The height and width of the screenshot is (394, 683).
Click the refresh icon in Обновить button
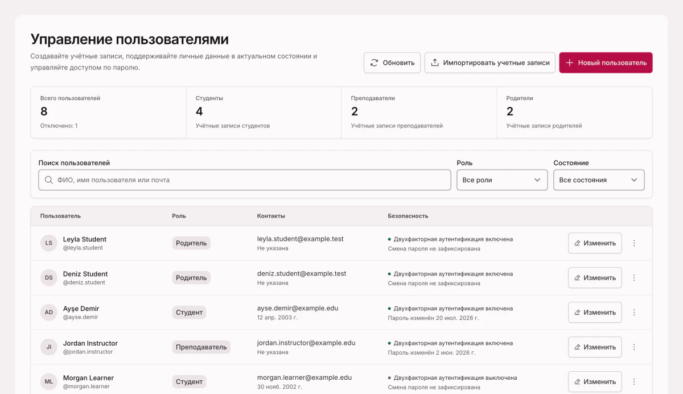pyautogui.click(x=374, y=63)
